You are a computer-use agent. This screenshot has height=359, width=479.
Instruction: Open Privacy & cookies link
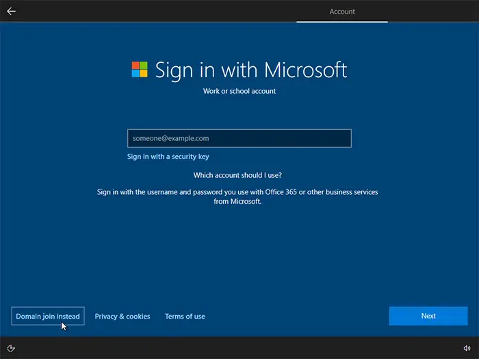click(x=122, y=316)
